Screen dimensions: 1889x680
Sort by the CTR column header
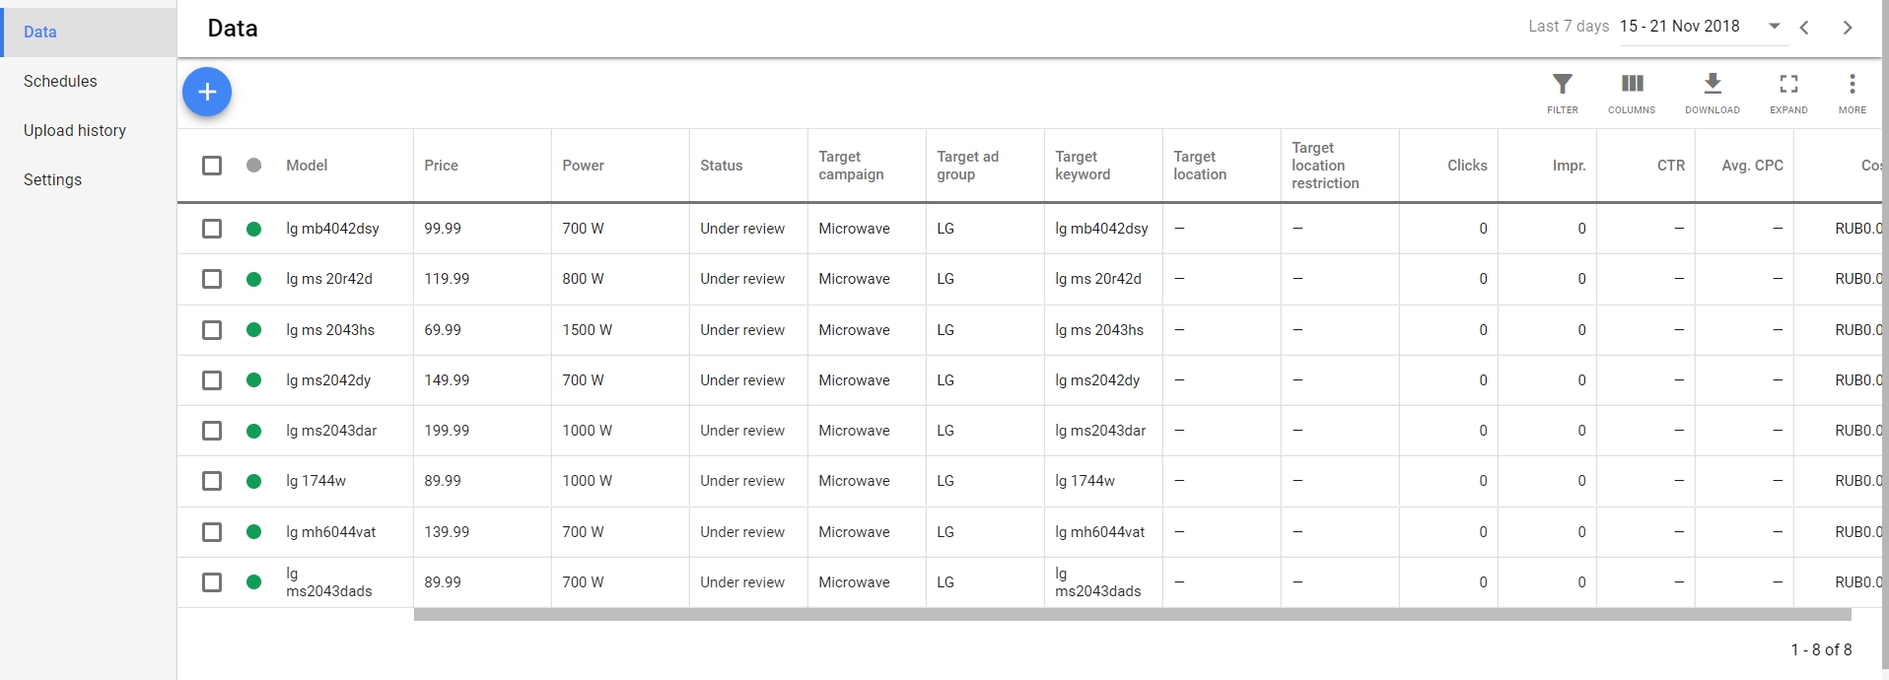[1671, 166]
